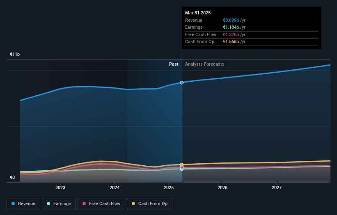Click the Mar 31 2025 tooltip date
337x215 pixels.
click(198, 13)
